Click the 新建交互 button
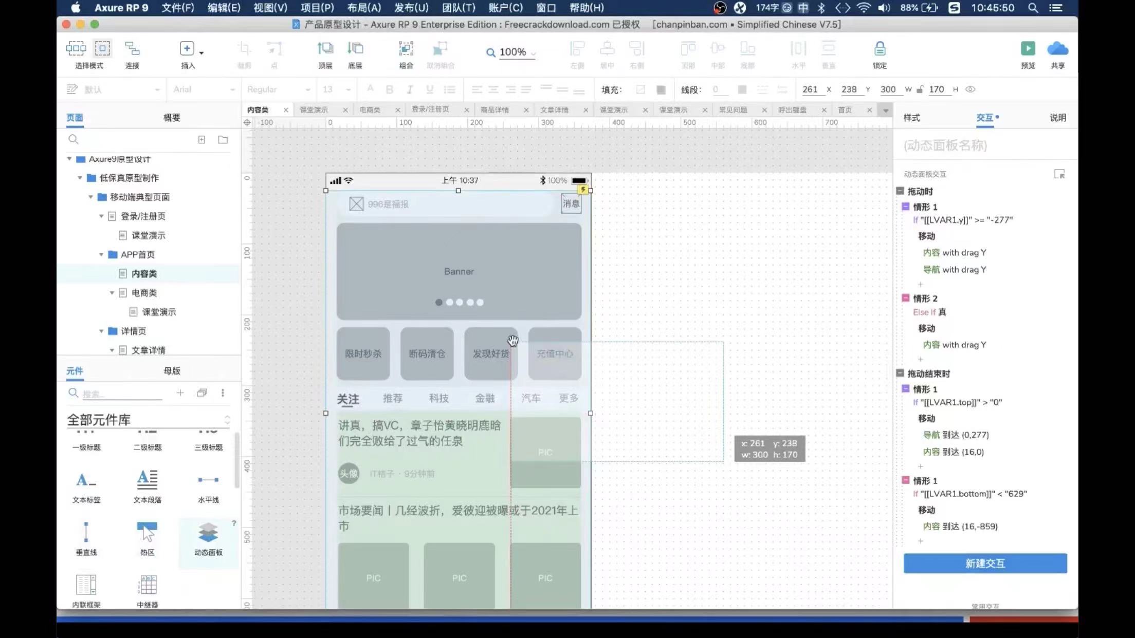1135x638 pixels. [x=985, y=564]
